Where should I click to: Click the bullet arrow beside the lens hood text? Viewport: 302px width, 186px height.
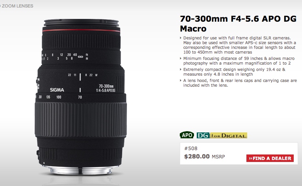pyautogui.click(x=181, y=80)
